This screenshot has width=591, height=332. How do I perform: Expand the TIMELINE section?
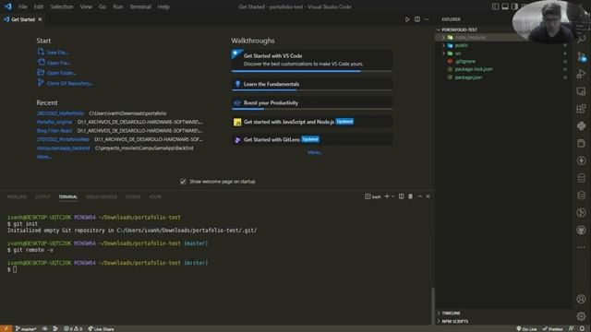point(451,314)
